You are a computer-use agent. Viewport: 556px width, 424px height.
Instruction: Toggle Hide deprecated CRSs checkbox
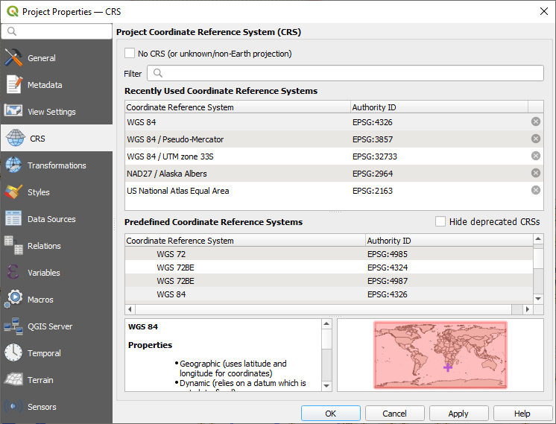click(440, 221)
